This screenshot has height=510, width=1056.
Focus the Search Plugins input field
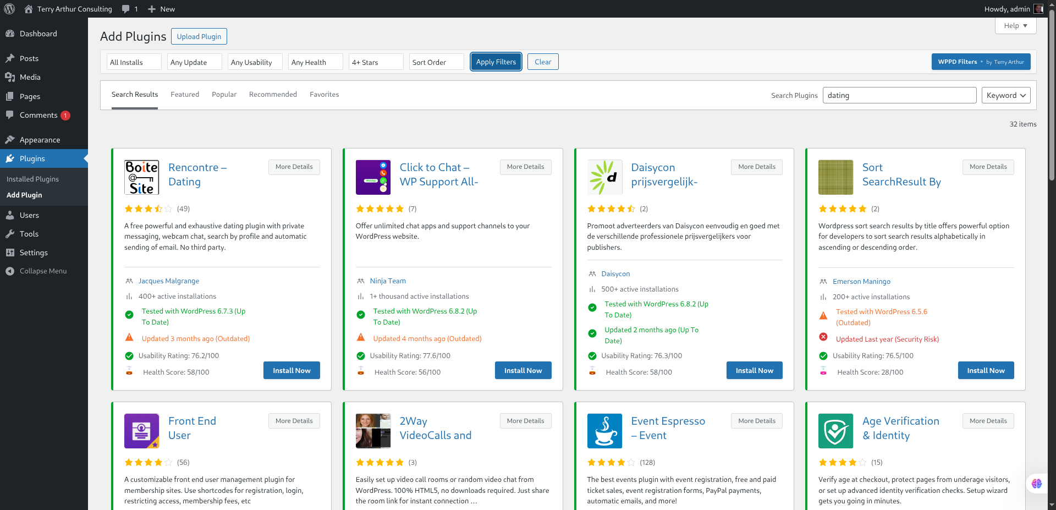(899, 95)
